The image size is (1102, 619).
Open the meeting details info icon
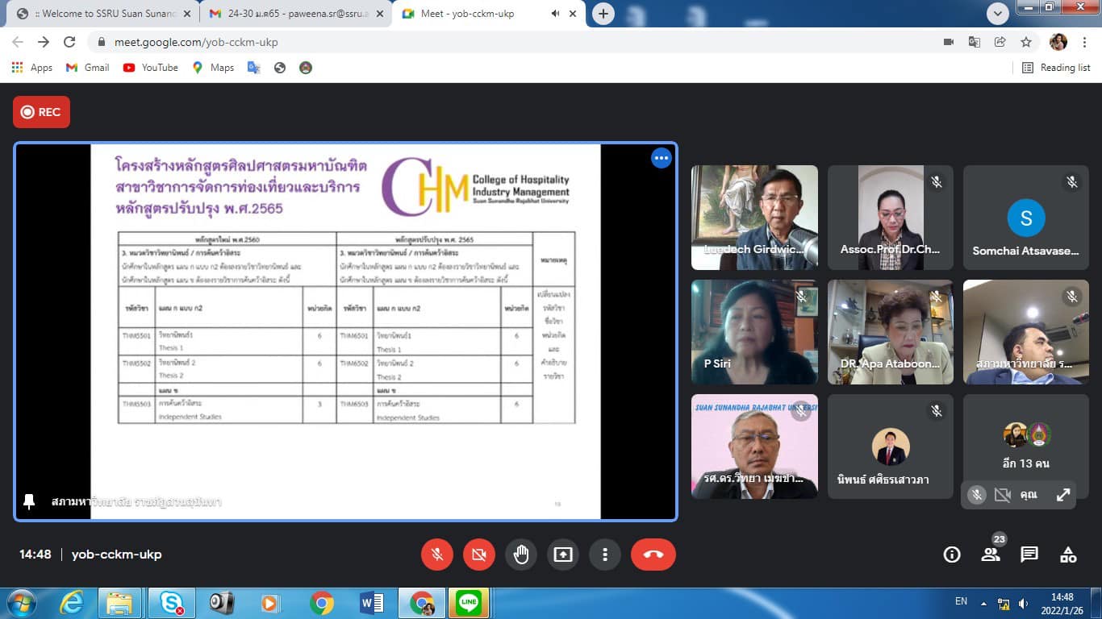tap(952, 555)
